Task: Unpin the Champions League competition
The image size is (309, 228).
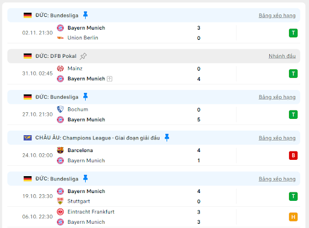Action: pyautogui.click(x=167, y=138)
